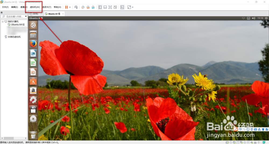
Task: Open the Amazon launcher icon
Action: coord(33,91)
